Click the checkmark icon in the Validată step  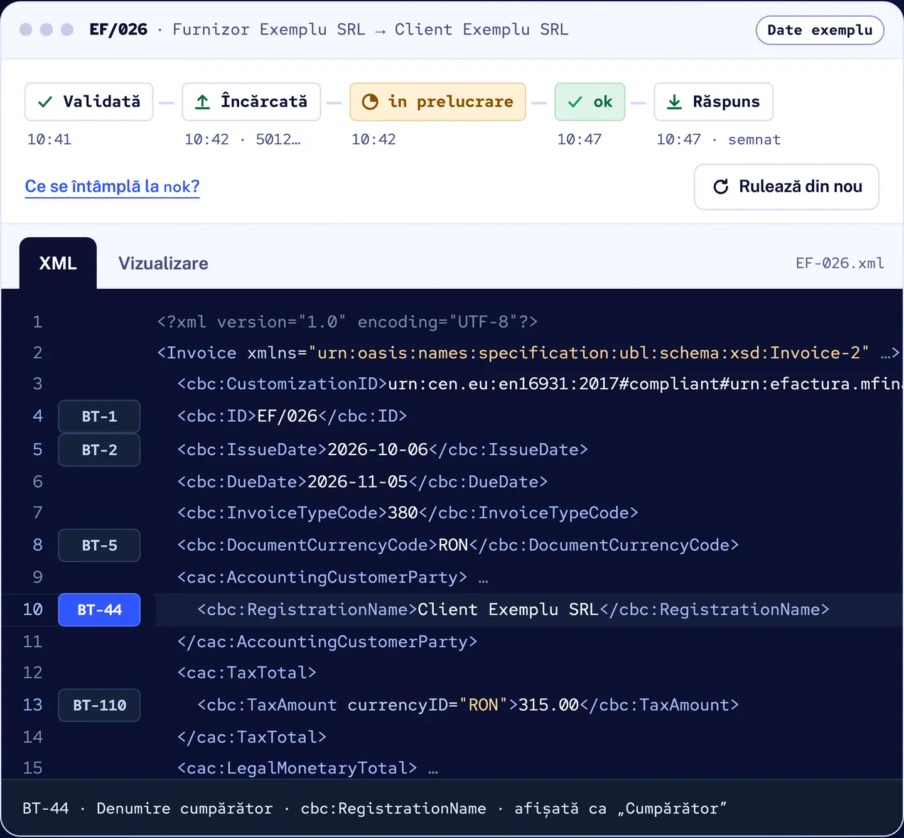(45, 102)
